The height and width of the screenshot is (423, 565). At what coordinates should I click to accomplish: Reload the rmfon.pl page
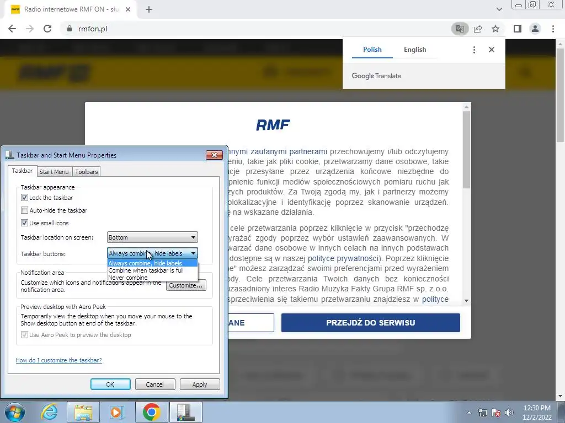point(47,29)
